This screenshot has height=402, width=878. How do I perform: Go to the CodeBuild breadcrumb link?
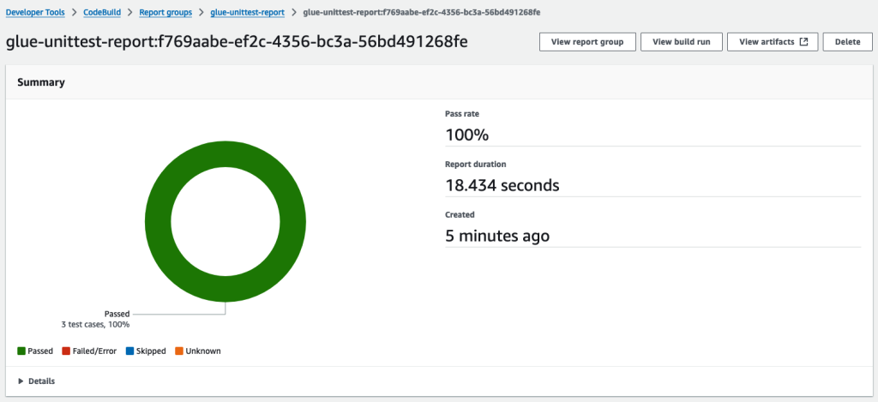coord(102,12)
